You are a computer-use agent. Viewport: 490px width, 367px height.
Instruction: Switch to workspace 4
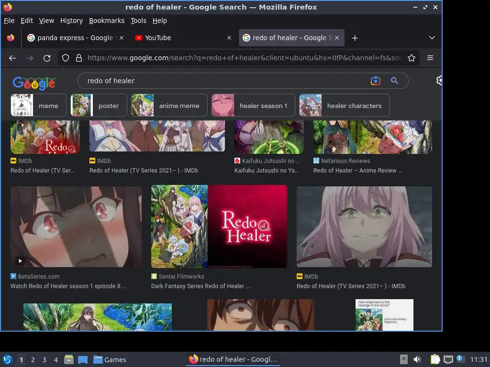[x=56, y=360]
